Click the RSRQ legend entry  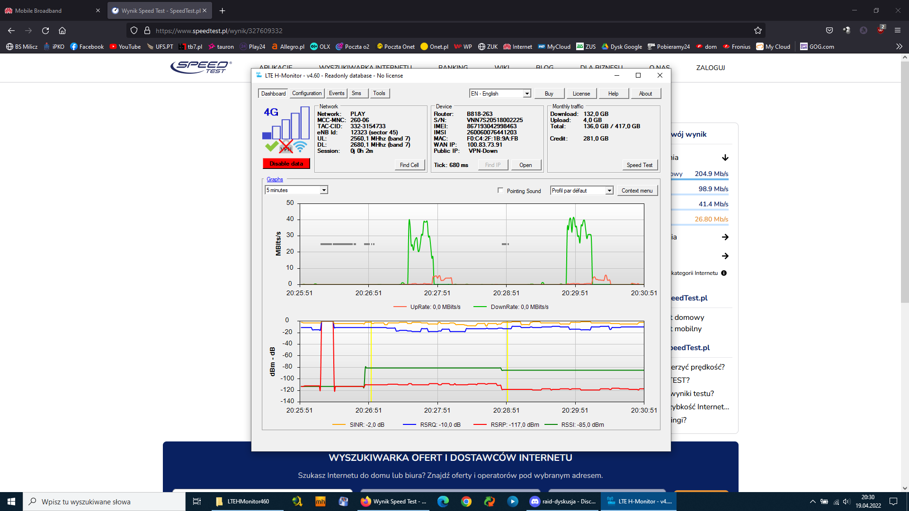[x=432, y=425]
